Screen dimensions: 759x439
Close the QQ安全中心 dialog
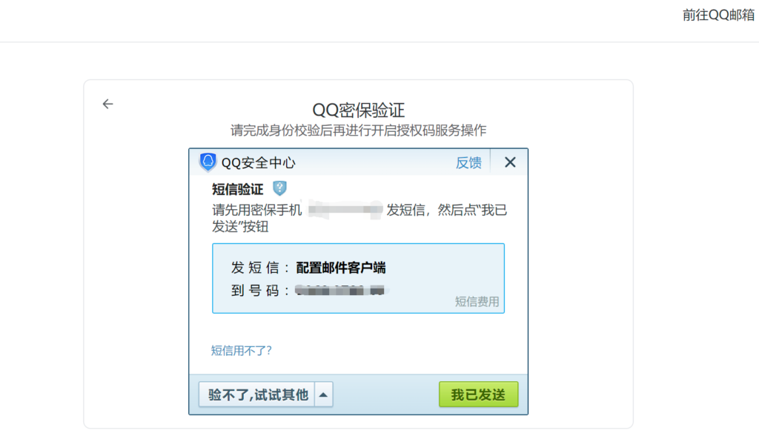click(510, 162)
